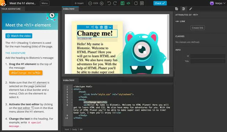Click the <!doctype html> line in the code editor
Image resolution: width=227 pixels, height=132 pixels.
click(83, 86)
